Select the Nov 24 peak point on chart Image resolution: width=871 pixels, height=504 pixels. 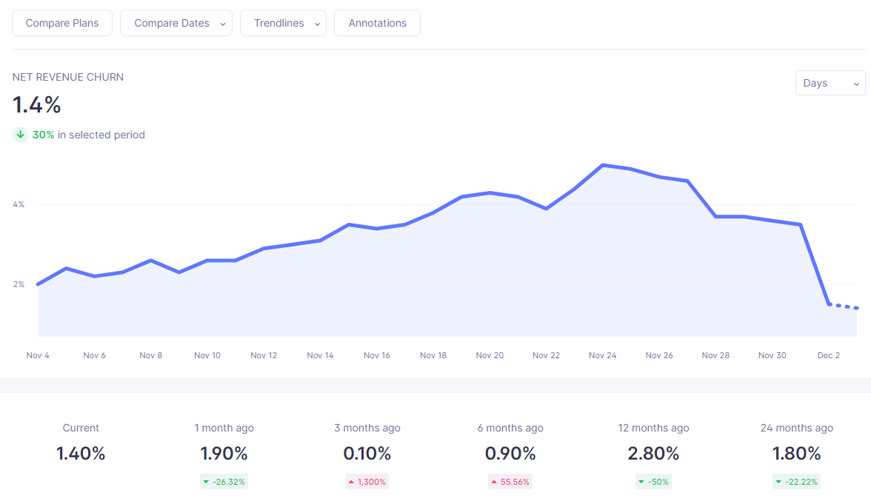click(603, 165)
